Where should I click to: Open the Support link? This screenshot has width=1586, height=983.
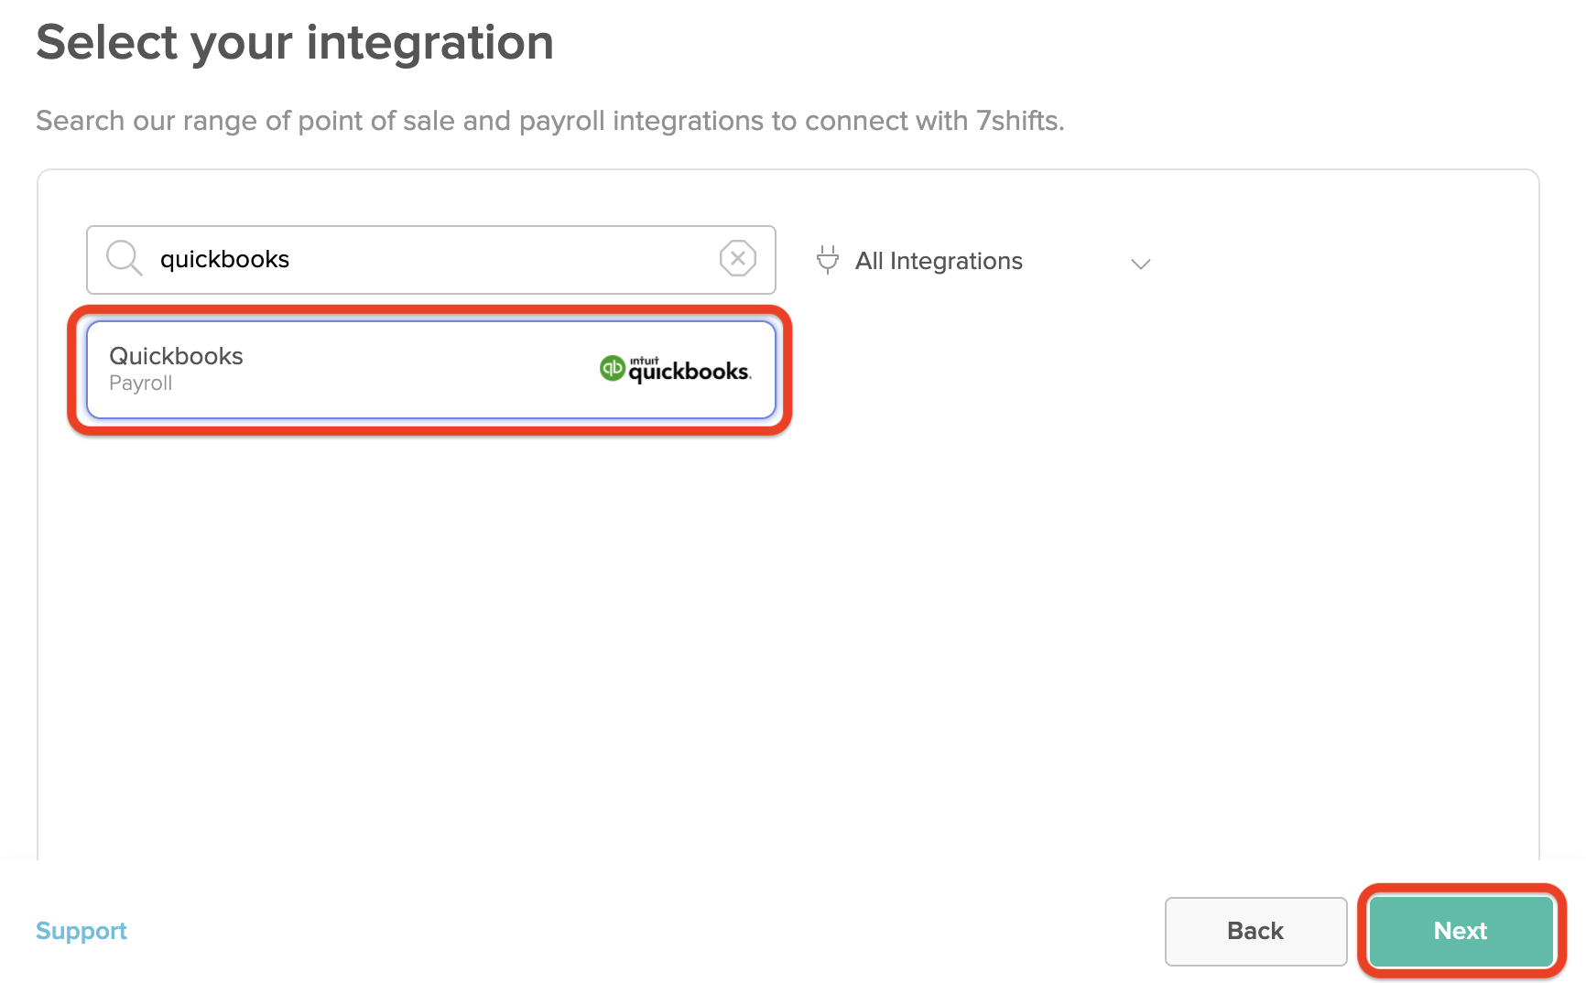(81, 931)
